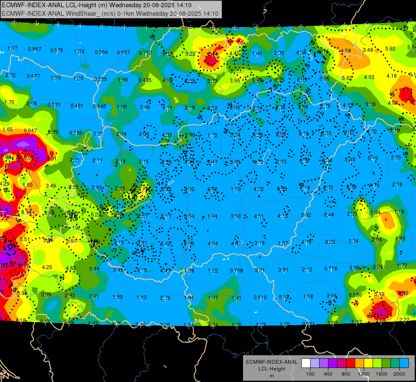Click the wind shear value 0.481
Screen dimensions: 416x382
77,106
